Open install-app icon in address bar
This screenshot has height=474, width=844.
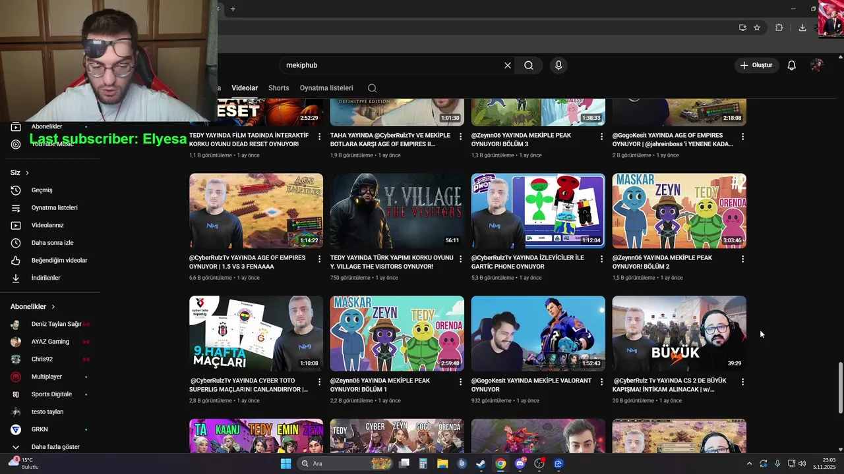(742, 28)
